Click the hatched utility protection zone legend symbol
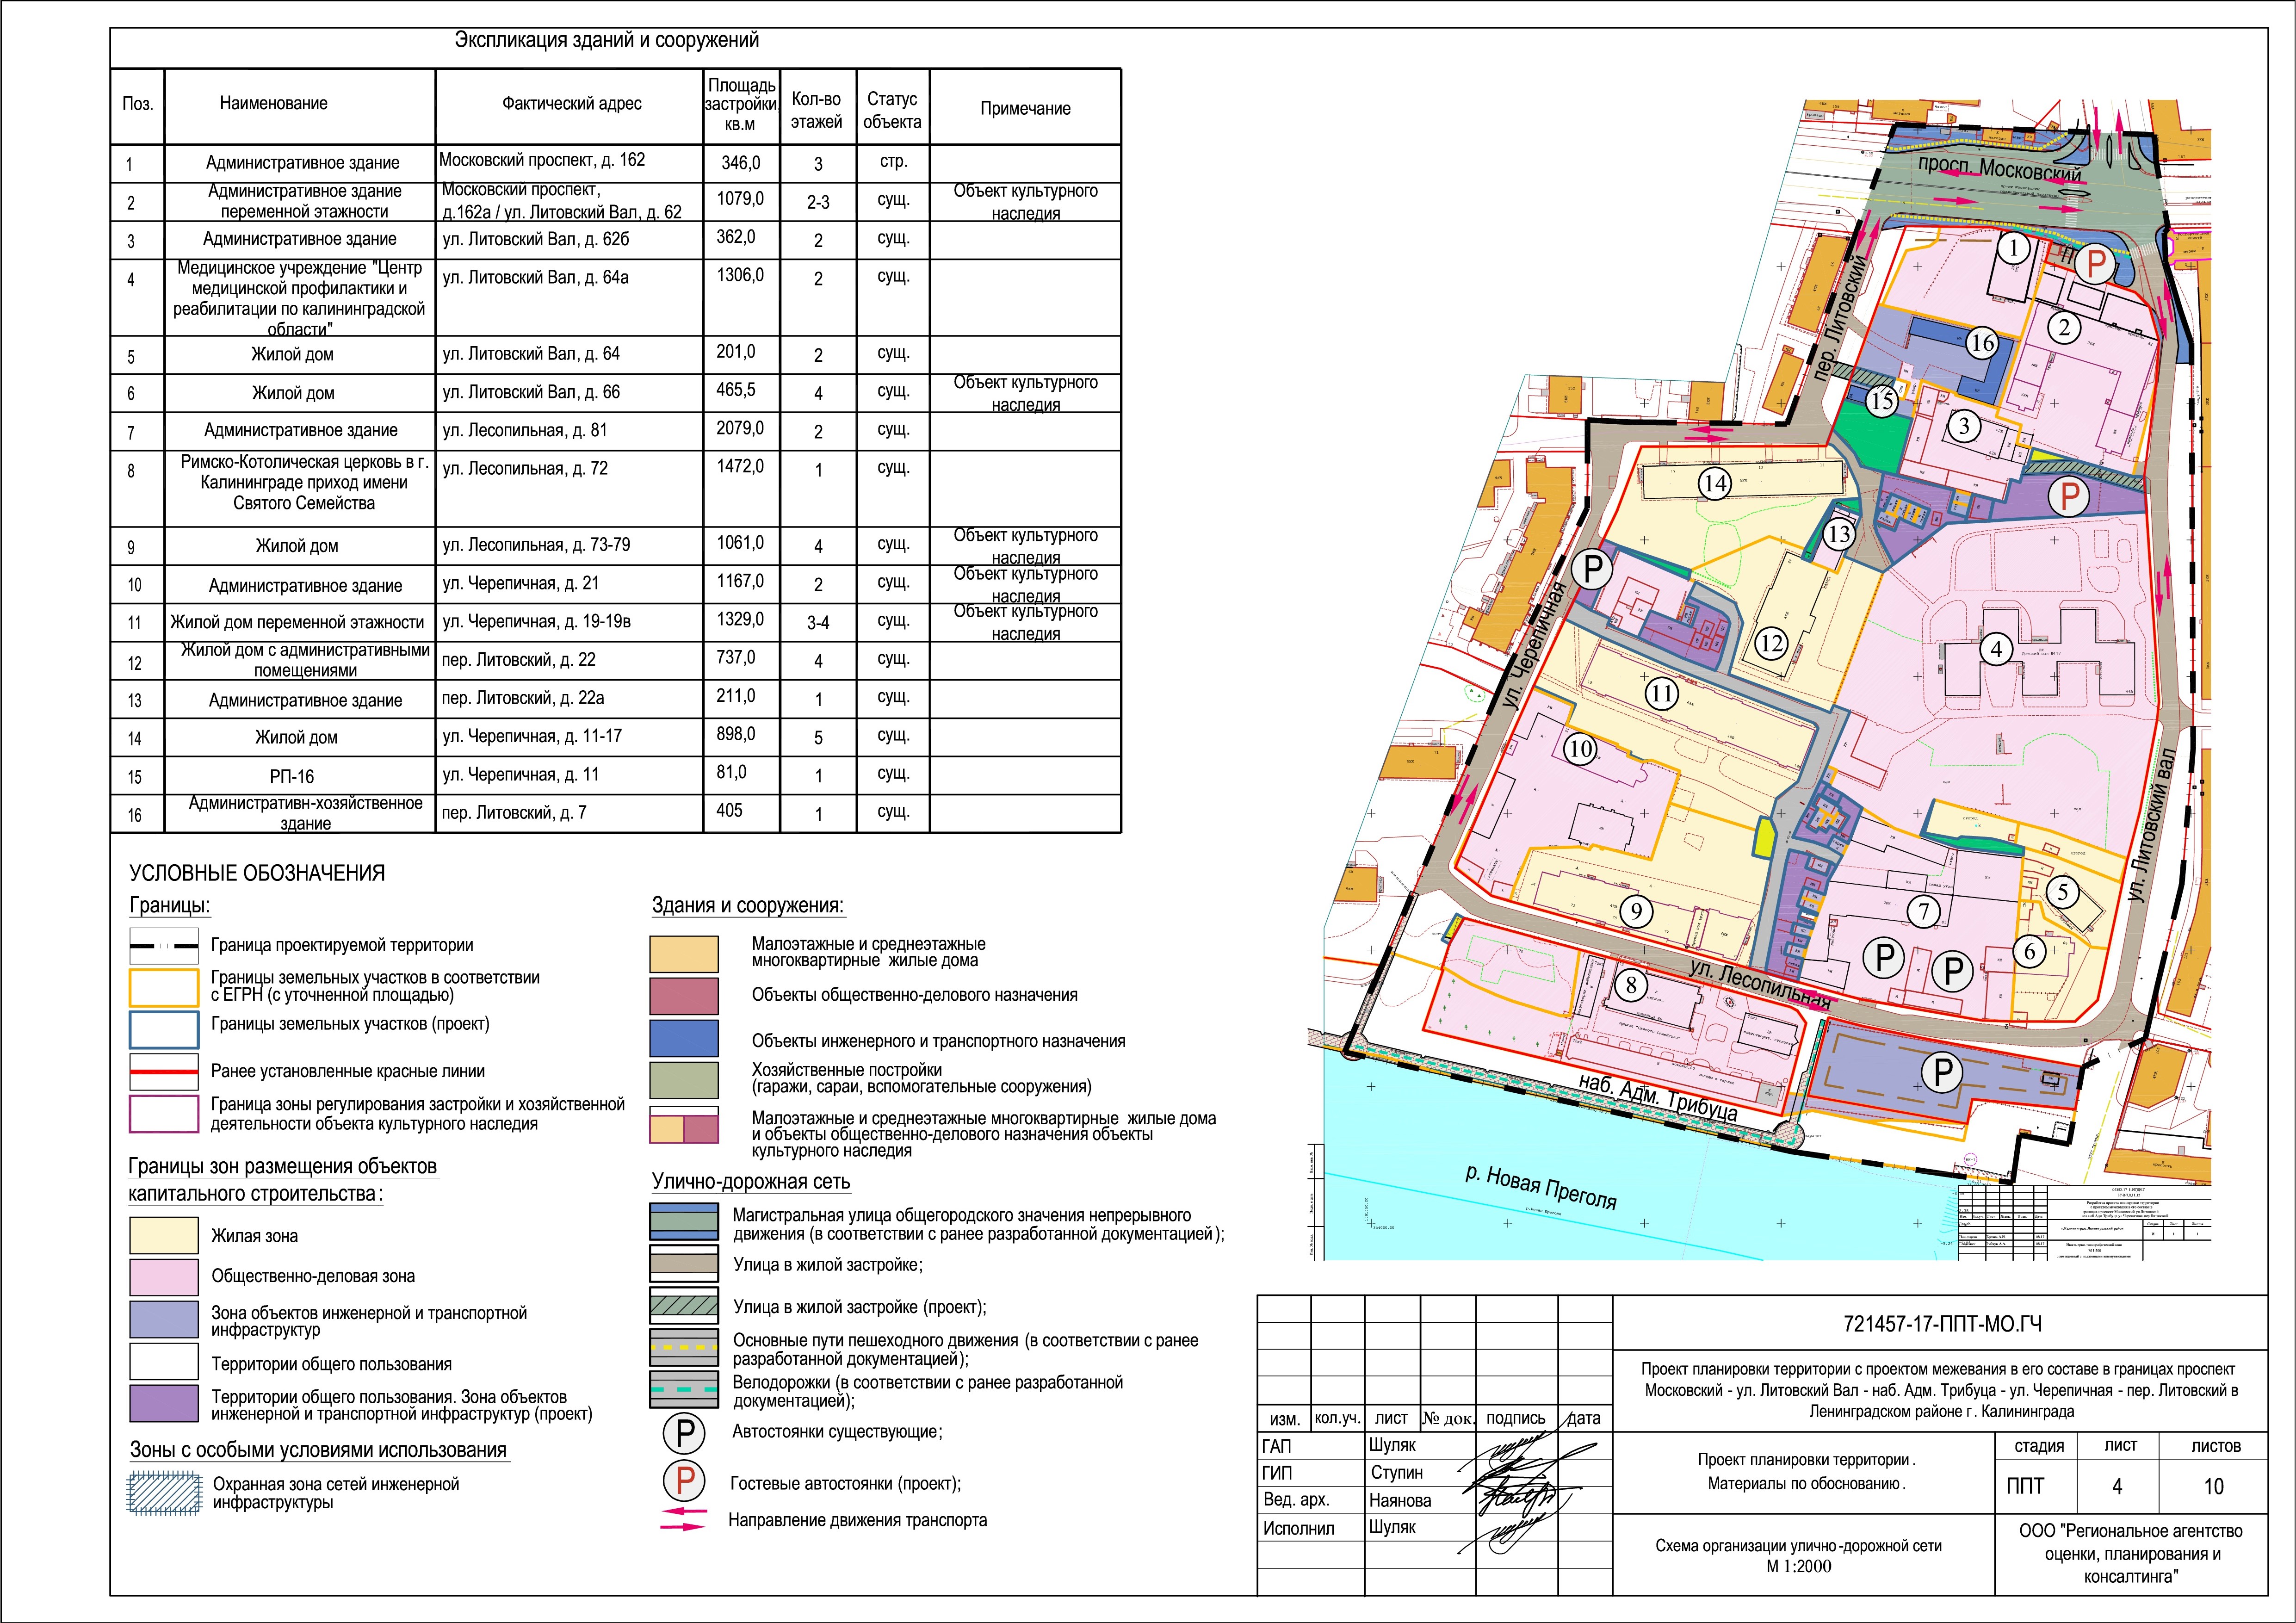Viewport: 2296px width, 1623px height. click(164, 1493)
